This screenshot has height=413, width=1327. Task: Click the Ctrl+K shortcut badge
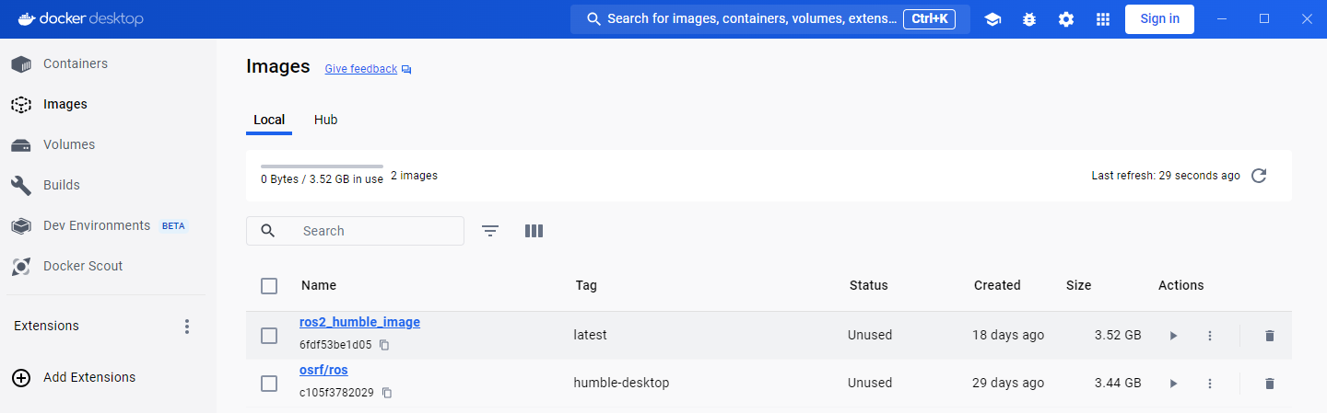(x=929, y=19)
